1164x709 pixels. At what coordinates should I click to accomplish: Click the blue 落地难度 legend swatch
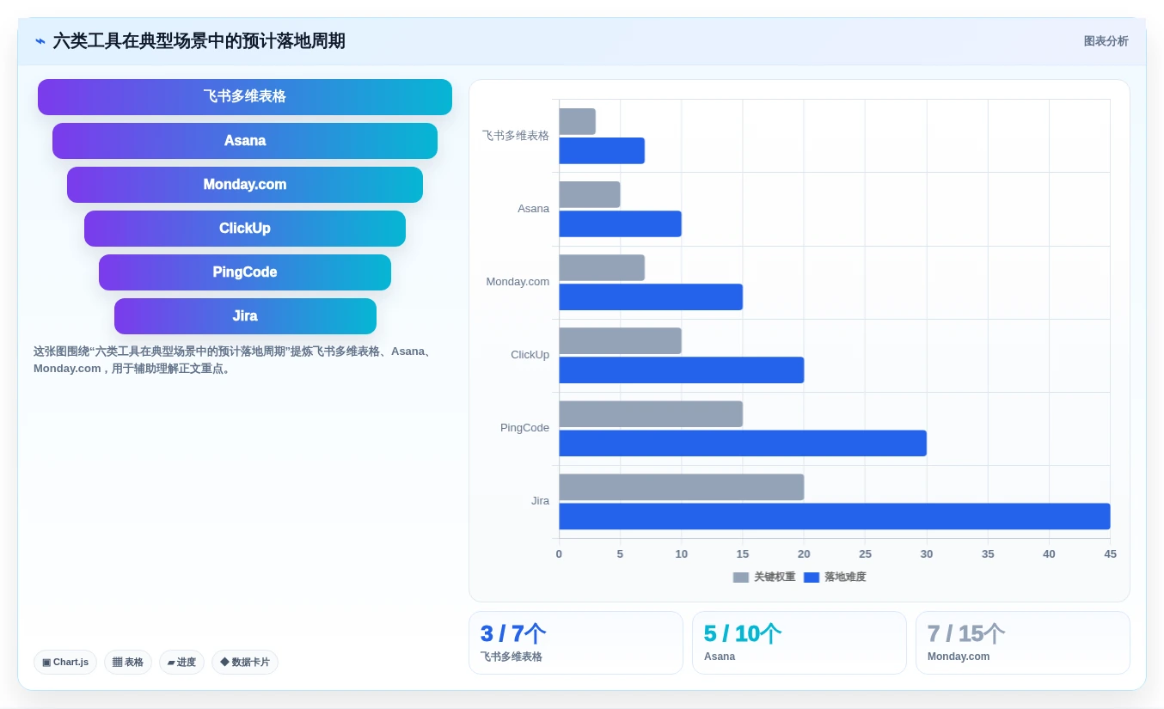coord(812,578)
